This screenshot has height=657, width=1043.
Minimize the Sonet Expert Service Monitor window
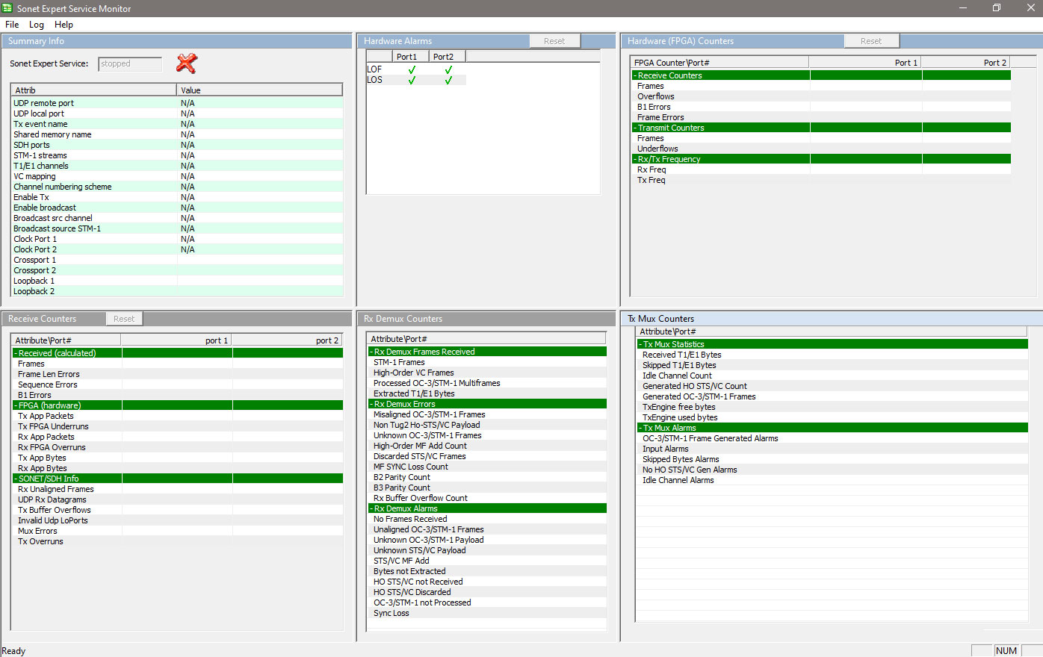pos(962,8)
